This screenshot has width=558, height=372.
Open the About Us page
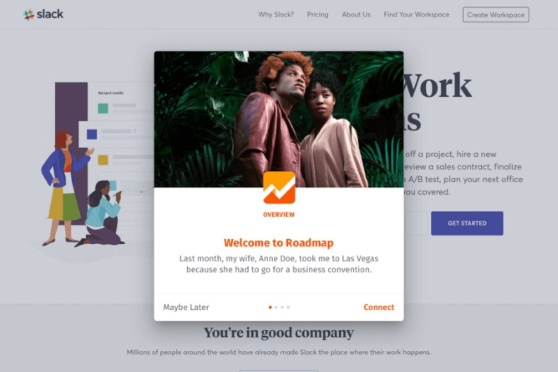(356, 15)
